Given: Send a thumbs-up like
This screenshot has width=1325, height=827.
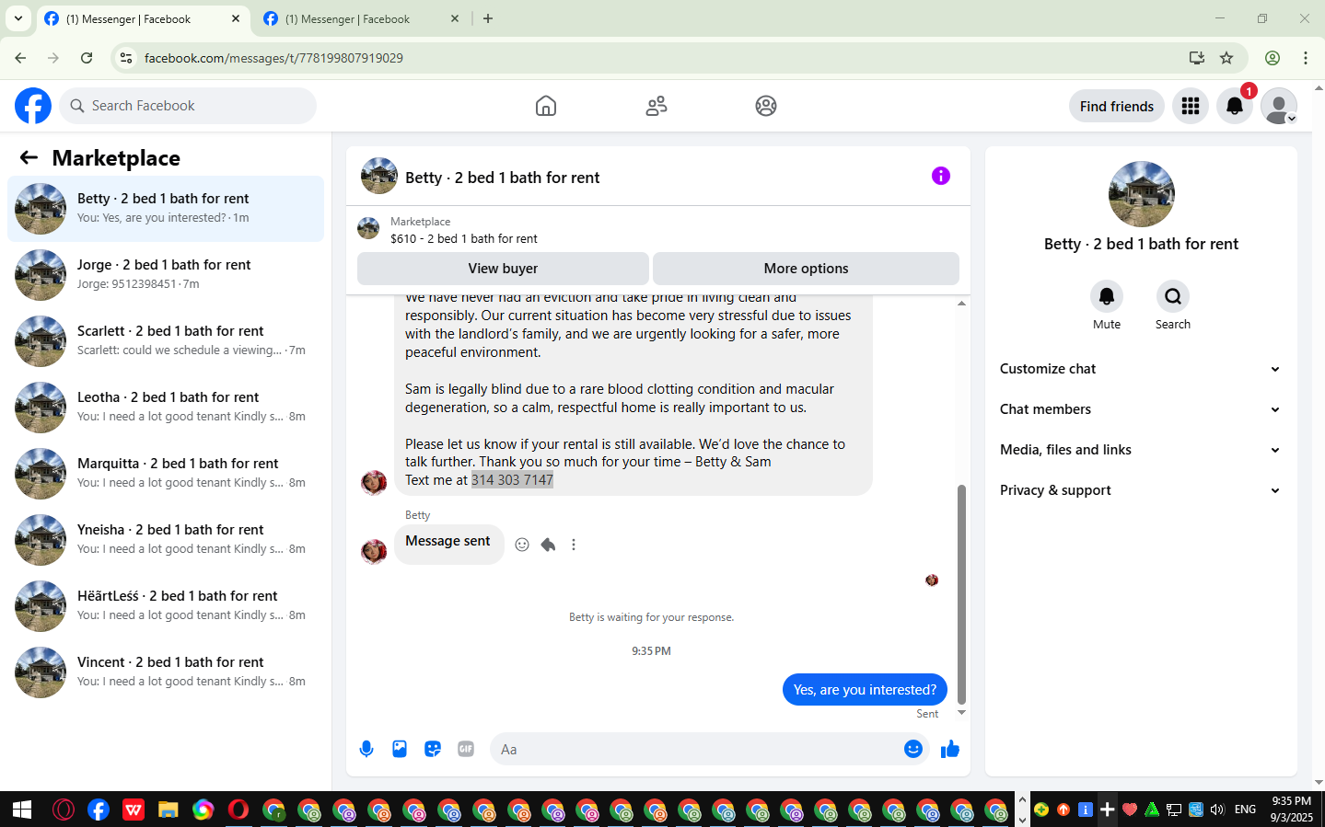Looking at the screenshot, I should 950,749.
